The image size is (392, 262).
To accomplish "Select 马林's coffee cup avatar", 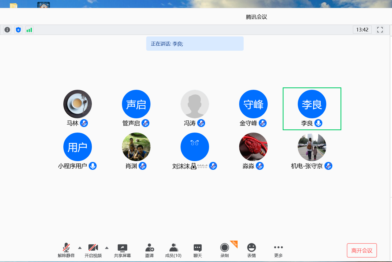I will coord(78,104).
